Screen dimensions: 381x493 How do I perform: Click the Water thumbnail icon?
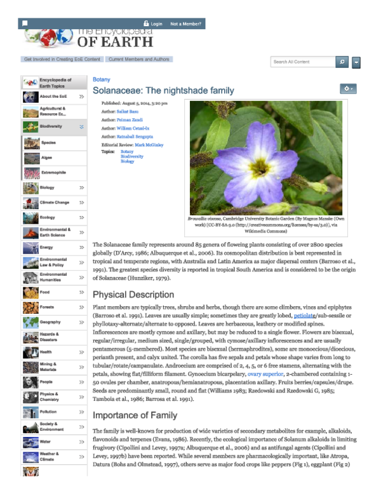pos(30,442)
